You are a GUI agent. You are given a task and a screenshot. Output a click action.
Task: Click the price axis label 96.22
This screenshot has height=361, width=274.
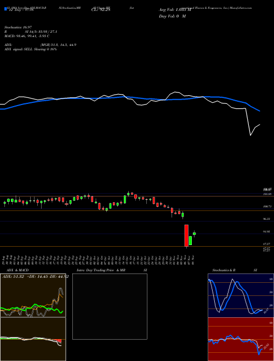coord(266,219)
